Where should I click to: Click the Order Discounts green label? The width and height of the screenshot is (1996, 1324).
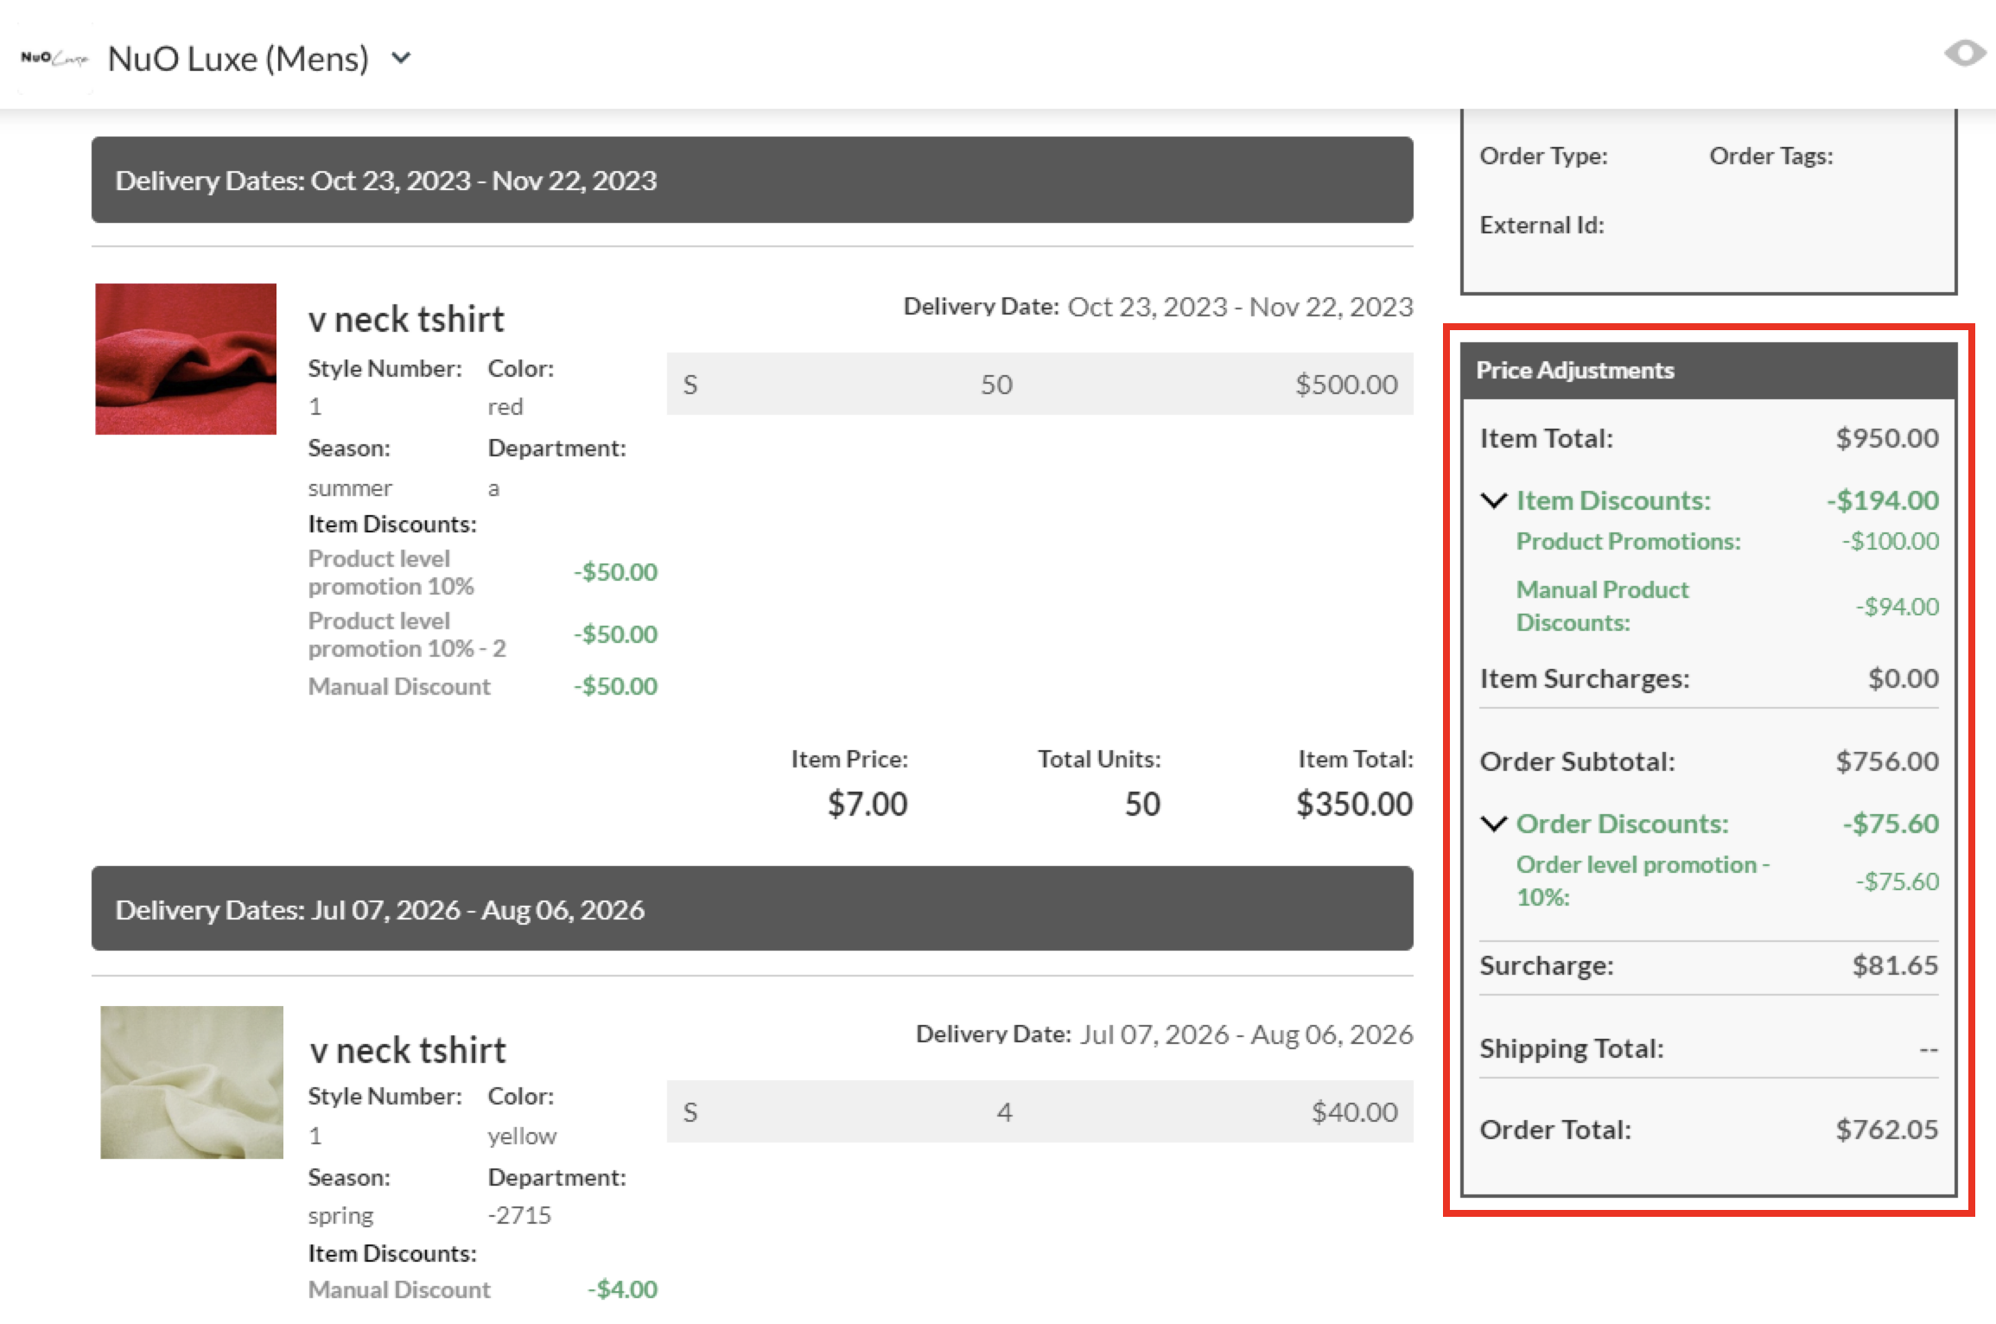pyautogui.click(x=1622, y=824)
